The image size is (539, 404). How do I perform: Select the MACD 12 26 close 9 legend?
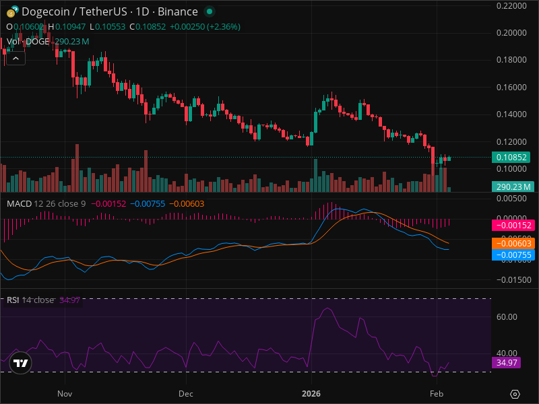tap(46, 204)
